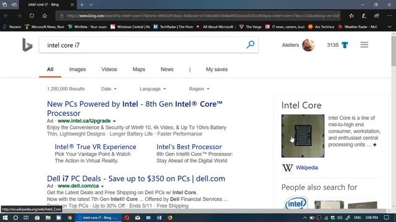Open the Bing hamburger menu
The image size is (396, 222).
tap(364, 45)
